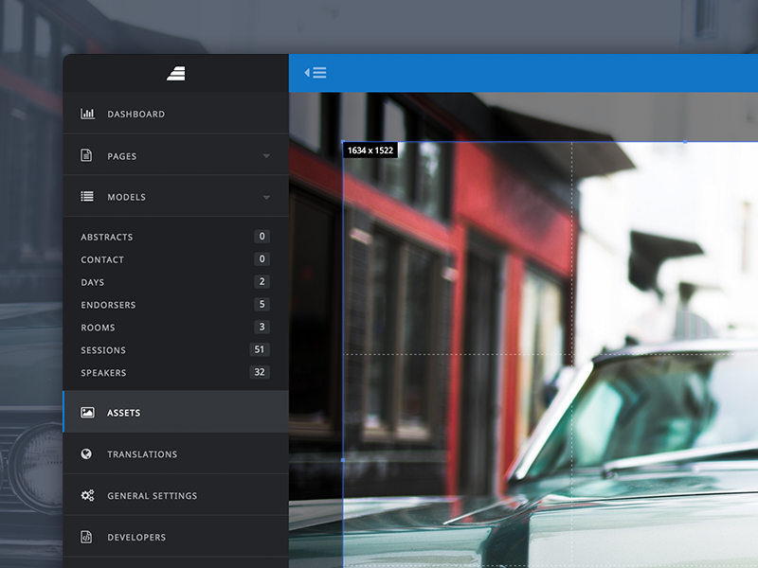
Task: Select the Days model entry
Action: coord(93,282)
